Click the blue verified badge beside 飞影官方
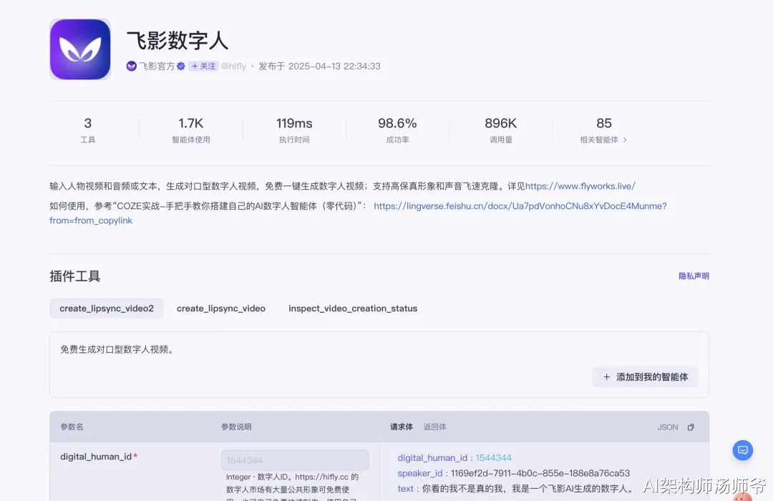 pyautogui.click(x=181, y=67)
